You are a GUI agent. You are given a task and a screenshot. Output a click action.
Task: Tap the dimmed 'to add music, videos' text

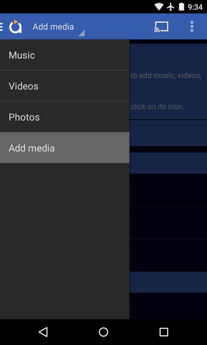[x=166, y=76]
